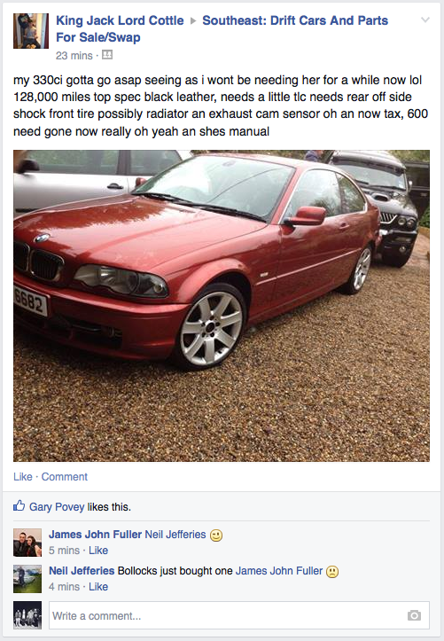Open Neil Jefferies' avatar thumbnail

(27, 579)
